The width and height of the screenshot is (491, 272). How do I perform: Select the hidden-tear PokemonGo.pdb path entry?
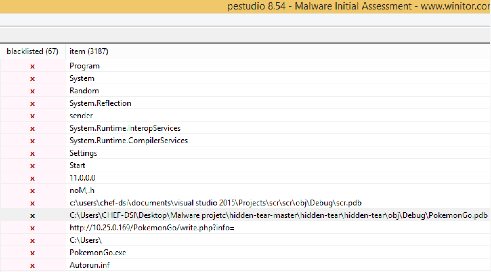click(x=278, y=215)
